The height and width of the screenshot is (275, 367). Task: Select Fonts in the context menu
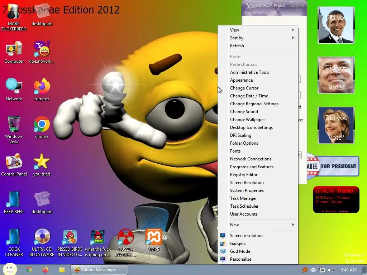(258, 151)
